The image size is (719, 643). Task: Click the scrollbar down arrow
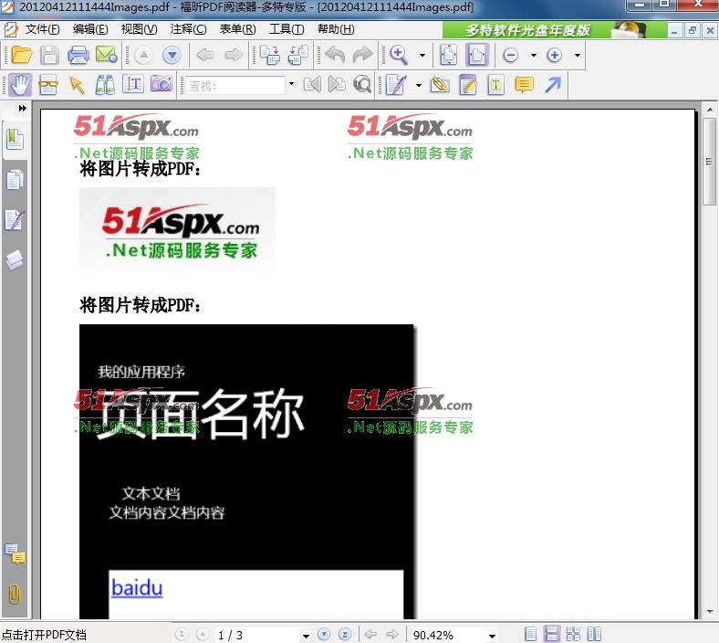(x=710, y=612)
